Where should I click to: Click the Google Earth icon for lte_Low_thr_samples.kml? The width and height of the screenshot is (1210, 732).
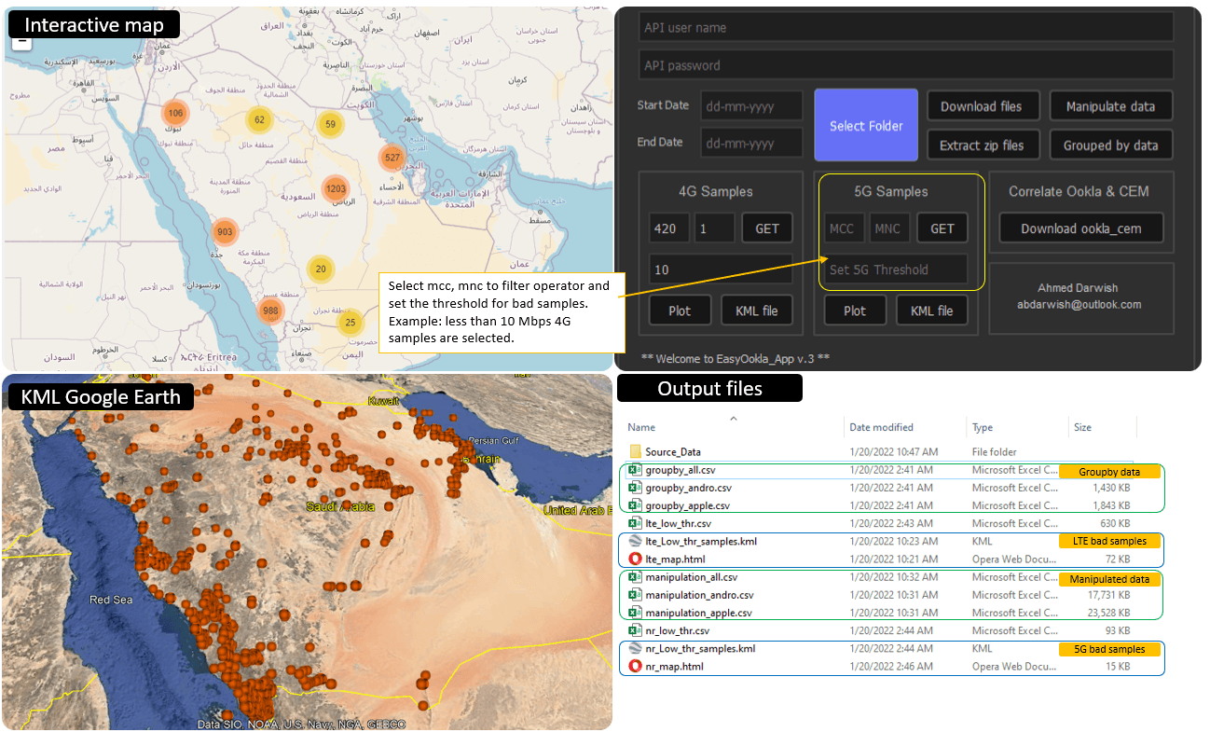click(x=633, y=541)
